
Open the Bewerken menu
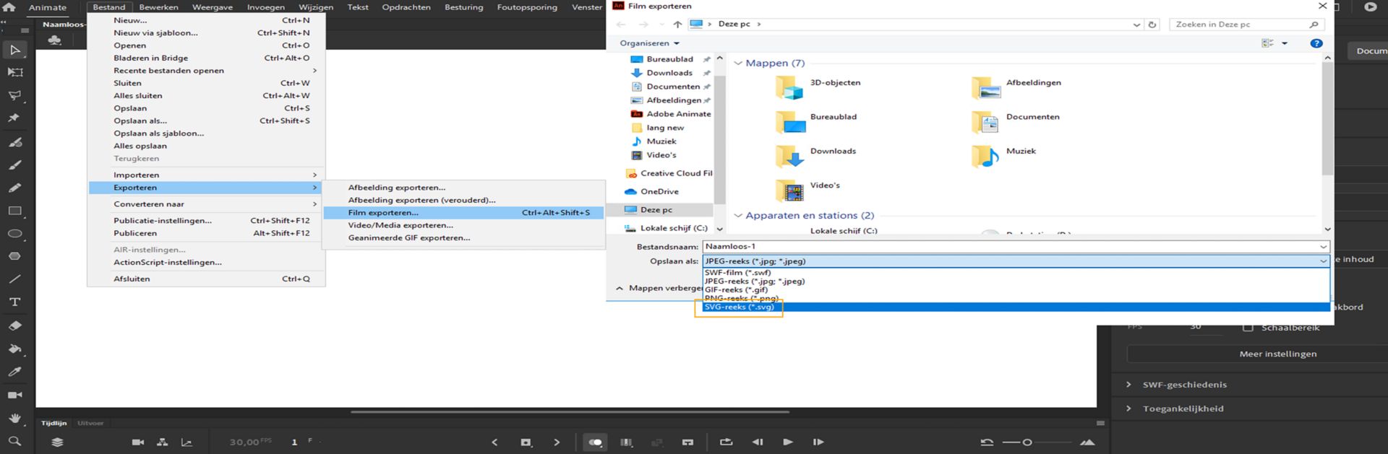[x=158, y=7]
